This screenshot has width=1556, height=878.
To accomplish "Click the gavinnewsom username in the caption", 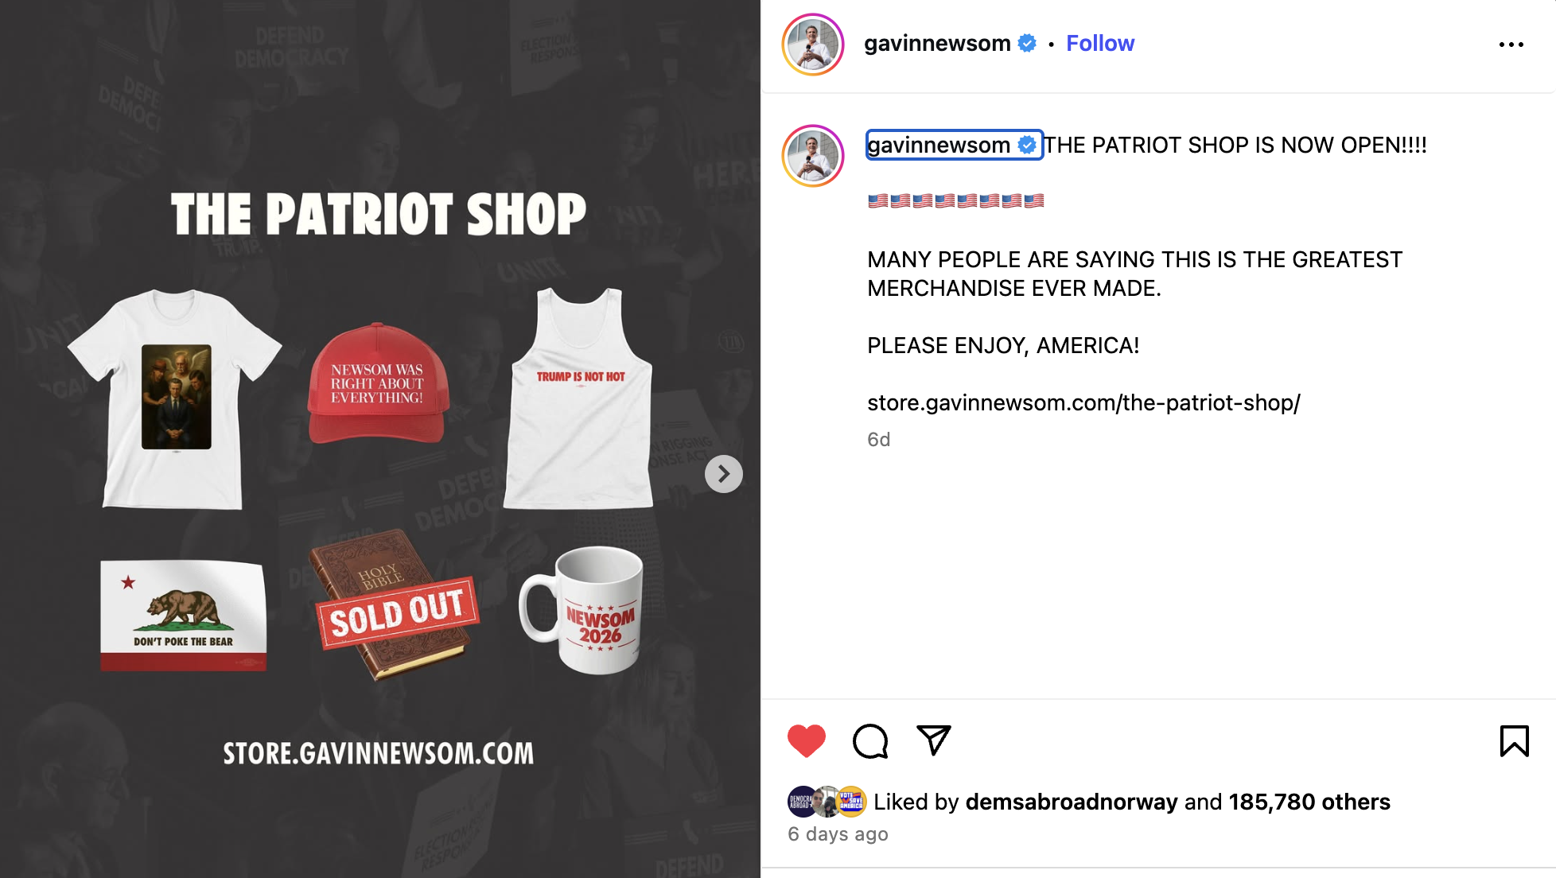I will [x=939, y=145].
